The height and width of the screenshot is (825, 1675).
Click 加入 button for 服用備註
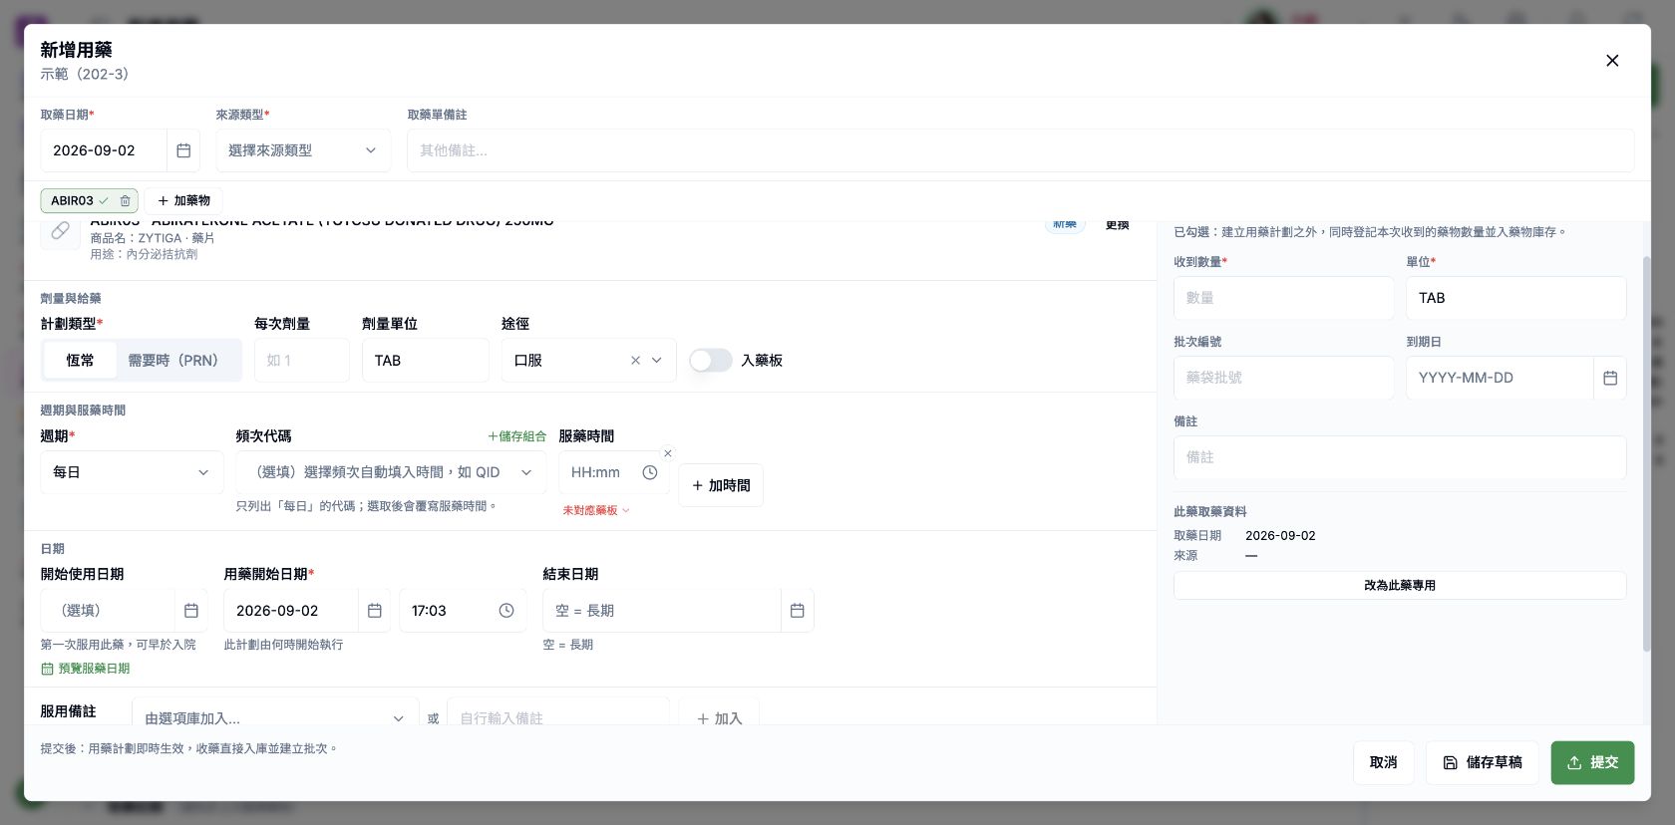point(719,717)
